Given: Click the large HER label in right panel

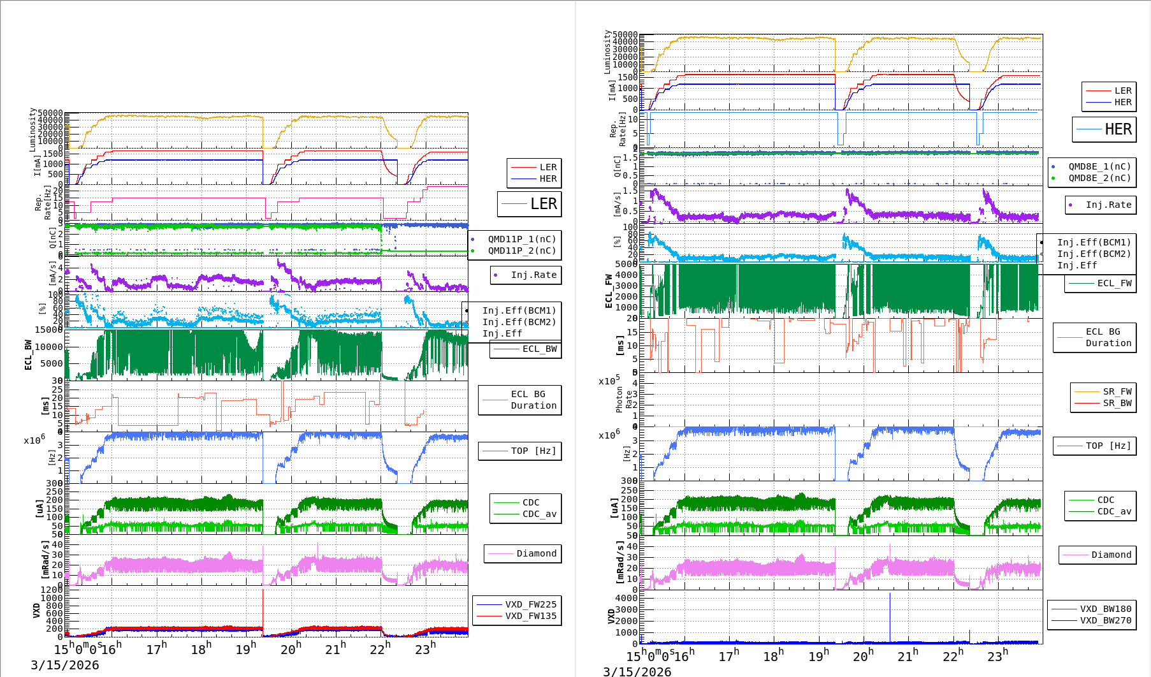Looking at the screenshot, I should pyautogui.click(x=1118, y=129).
